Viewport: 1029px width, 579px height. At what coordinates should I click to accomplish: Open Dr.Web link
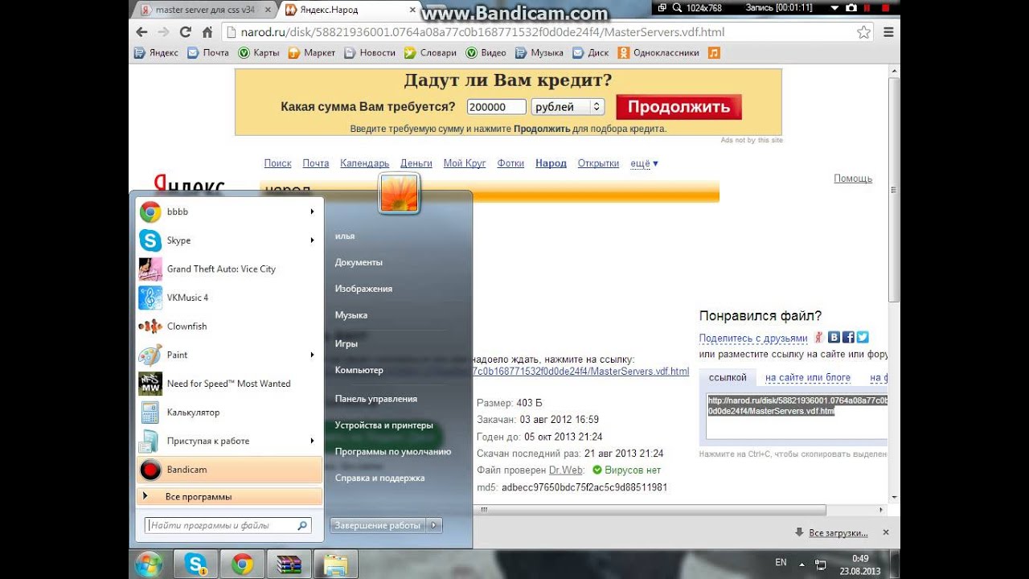tap(566, 470)
